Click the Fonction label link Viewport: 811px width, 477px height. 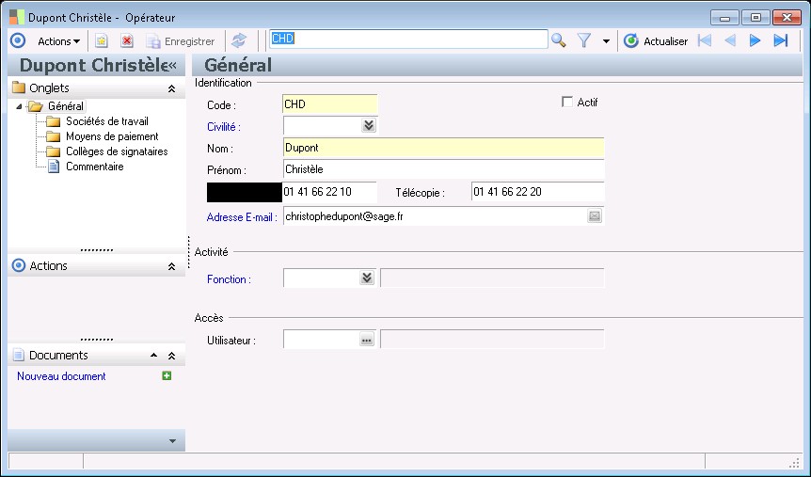coord(229,279)
